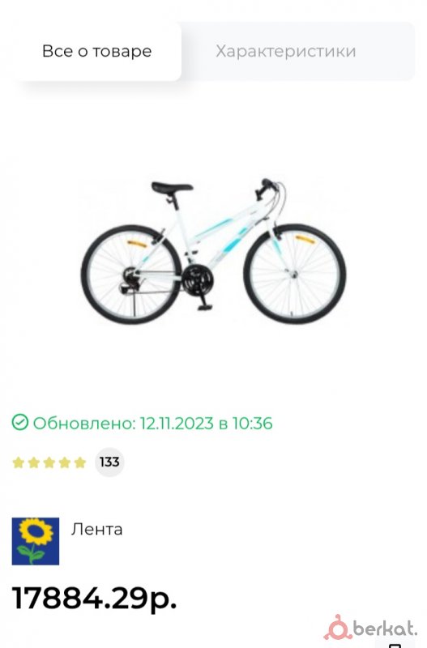Tap the cut-off icon below berkat watermark
The height and width of the screenshot is (648, 427).
pyautogui.click(x=395, y=644)
